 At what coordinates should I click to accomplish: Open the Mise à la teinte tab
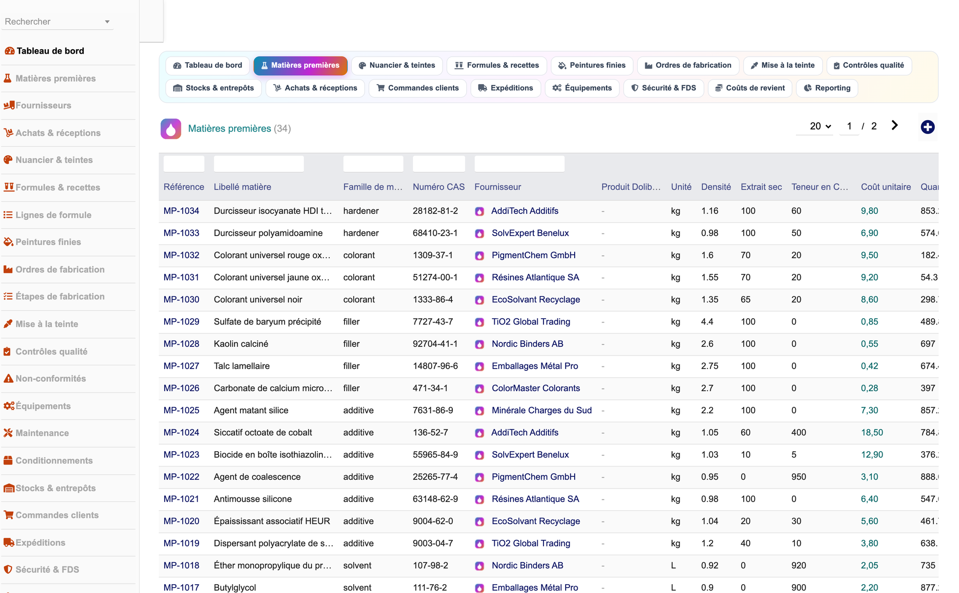[783, 66]
